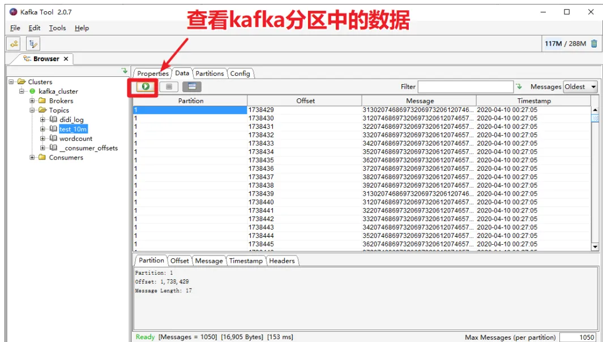The height and width of the screenshot is (342, 603).
Task: Open the Edit menu
Action: pos(34,28)
